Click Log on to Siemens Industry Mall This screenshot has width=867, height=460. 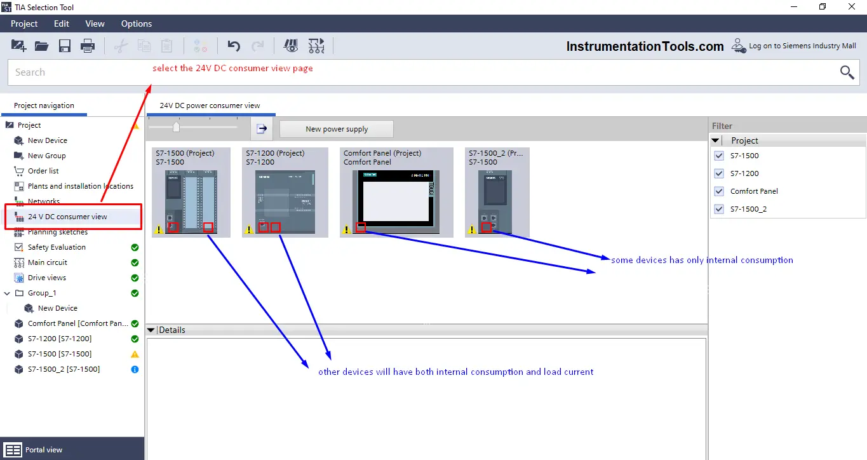(803, 46)
